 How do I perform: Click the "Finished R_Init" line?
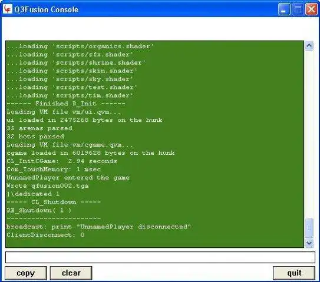coord(66,104)
